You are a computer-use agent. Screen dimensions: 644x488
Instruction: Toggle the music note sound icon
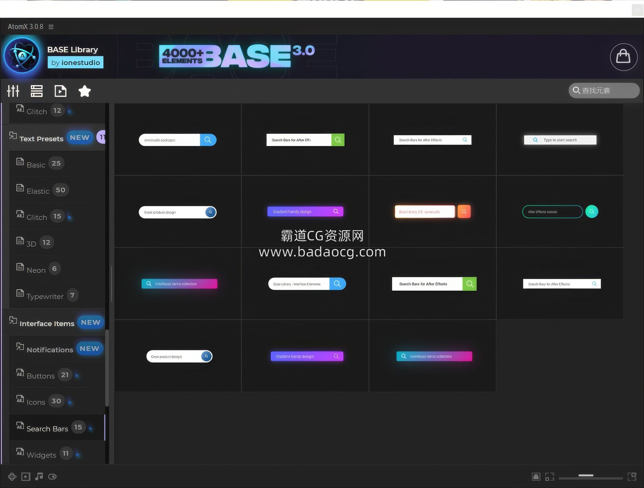(39, 476)
